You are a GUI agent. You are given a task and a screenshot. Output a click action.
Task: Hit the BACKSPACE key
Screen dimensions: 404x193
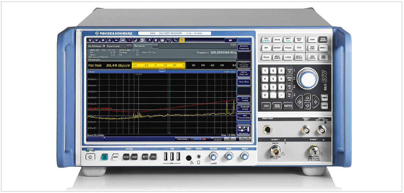click(x=277, y=106)
